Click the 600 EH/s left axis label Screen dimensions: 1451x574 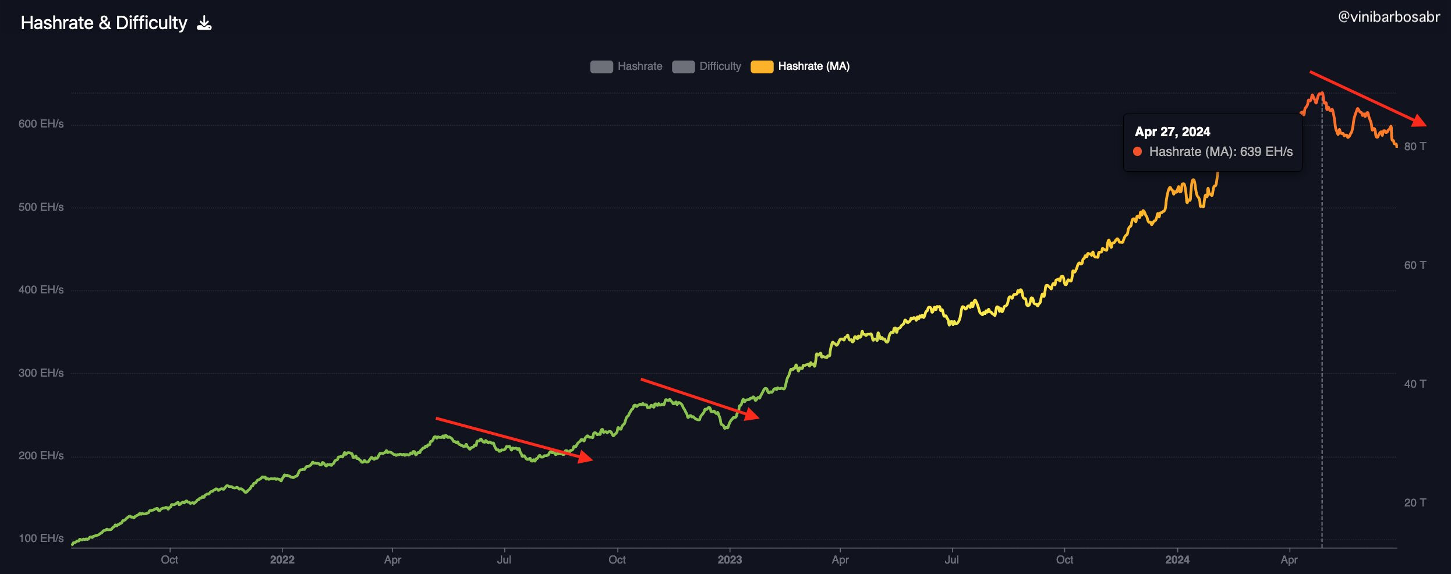pyautogui.click(x=41, y=124)
